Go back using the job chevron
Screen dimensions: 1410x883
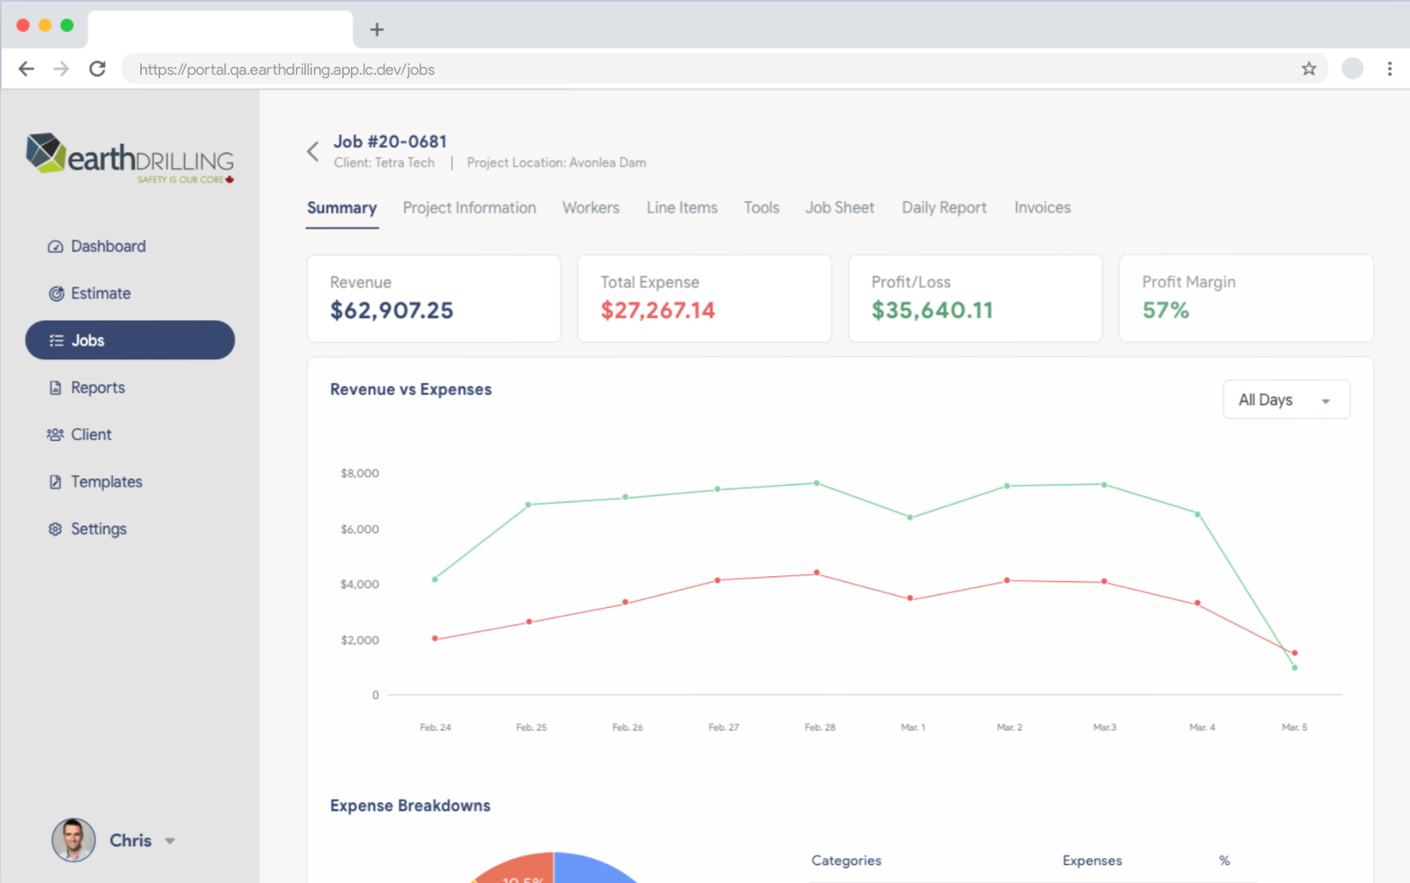click(313, 151)
